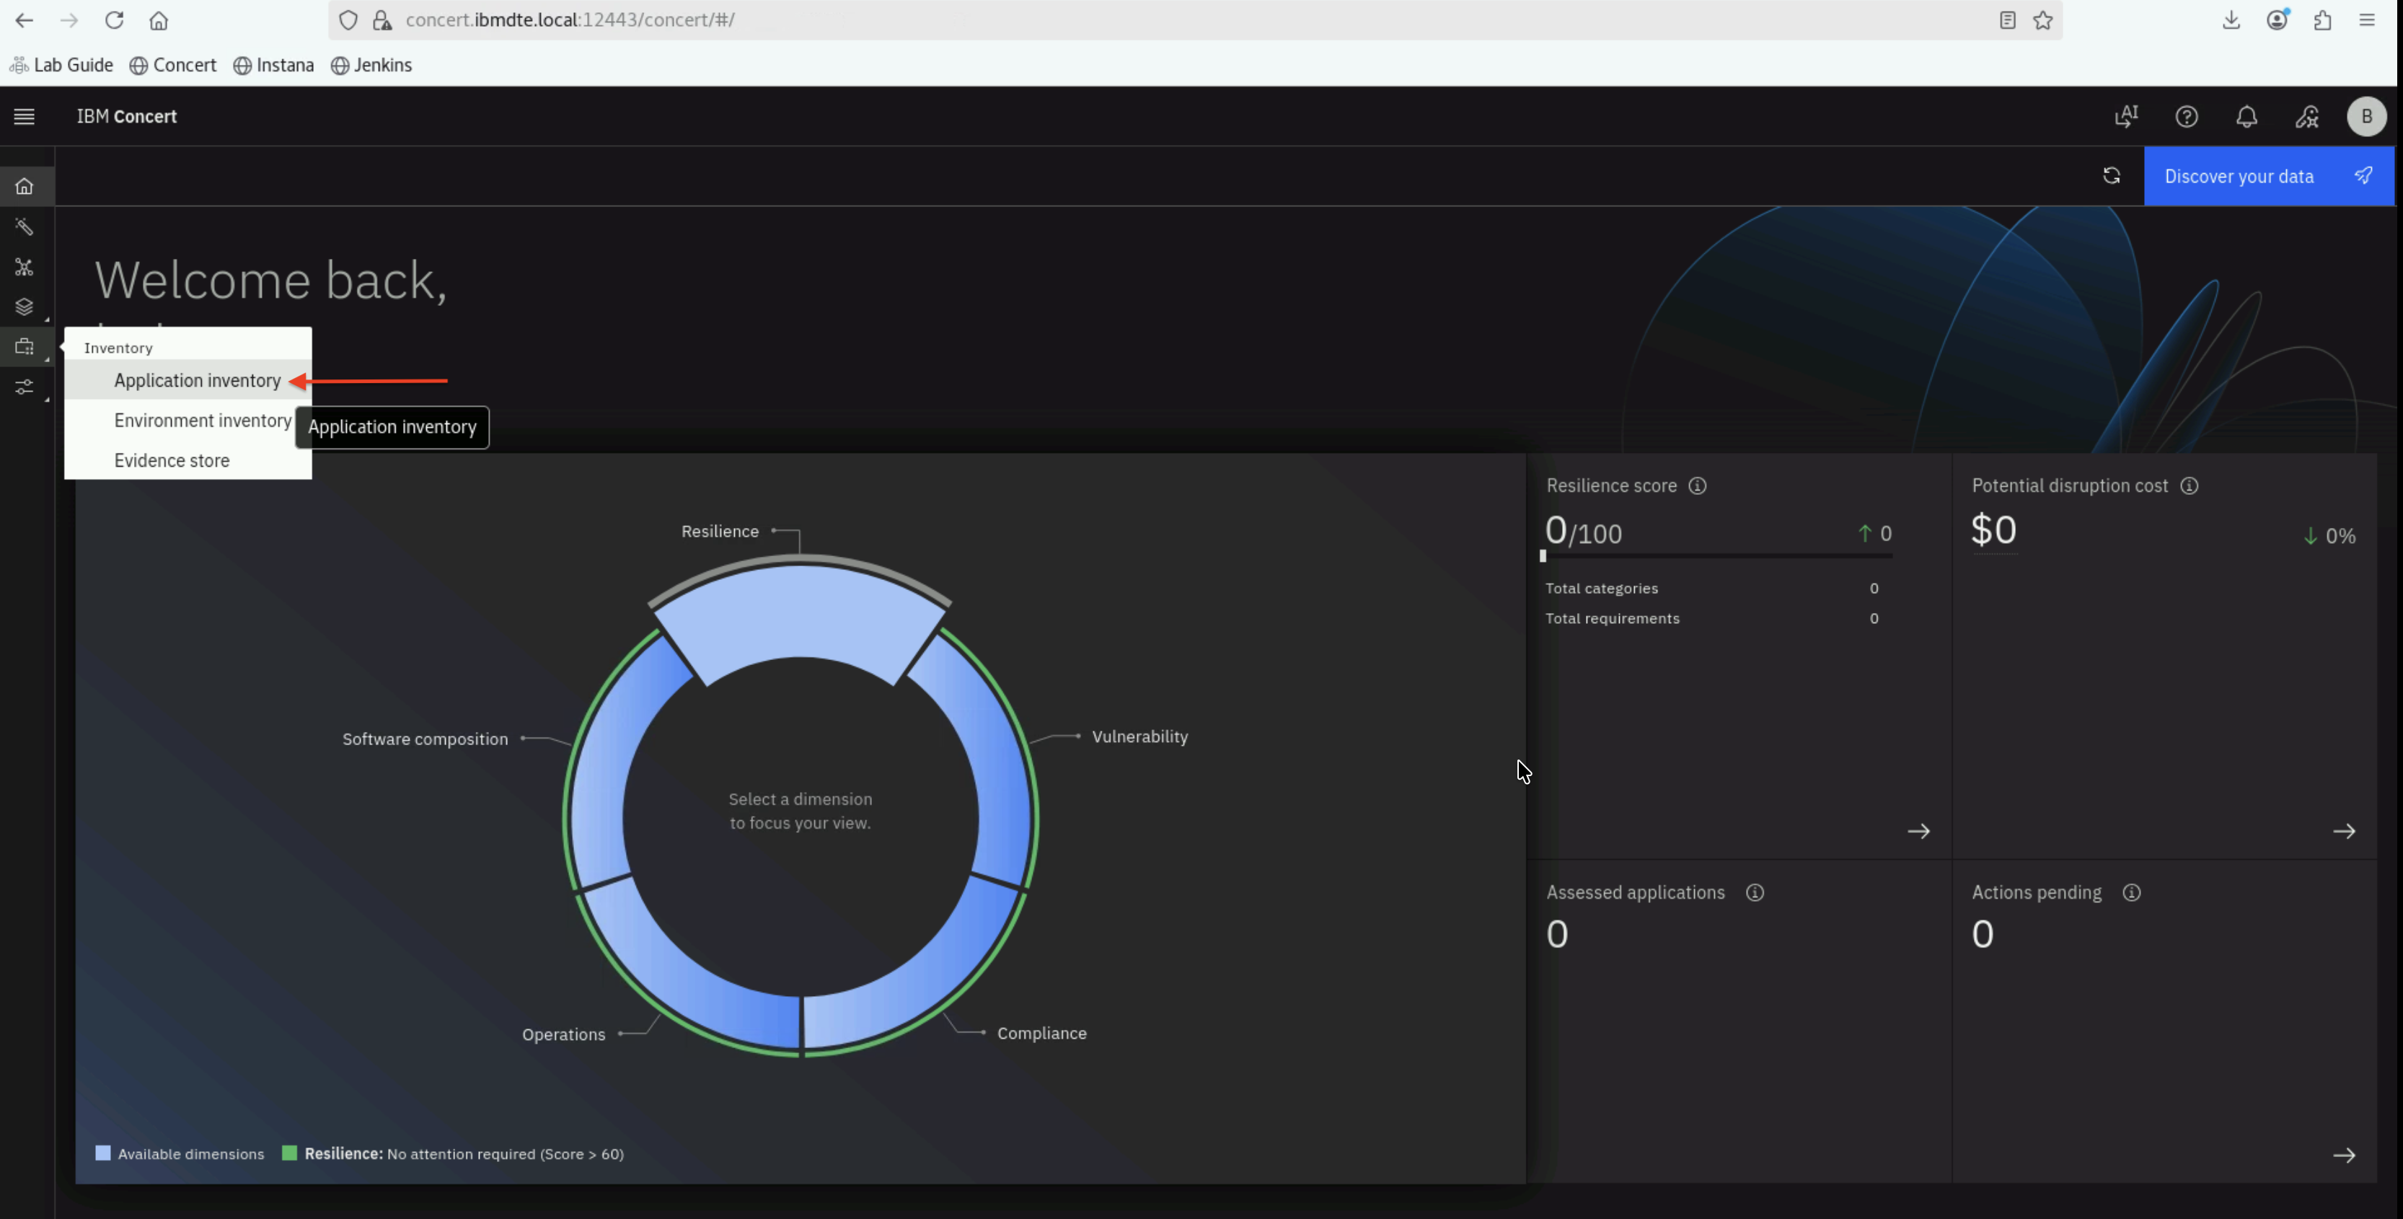Open the Jenkins bookmark

371,66
